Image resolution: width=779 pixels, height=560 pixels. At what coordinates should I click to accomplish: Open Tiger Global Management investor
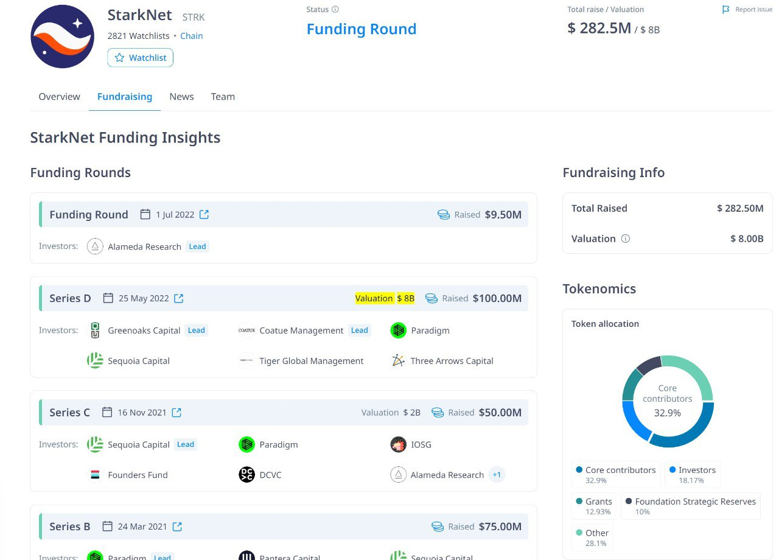click(x=311, y=361)
